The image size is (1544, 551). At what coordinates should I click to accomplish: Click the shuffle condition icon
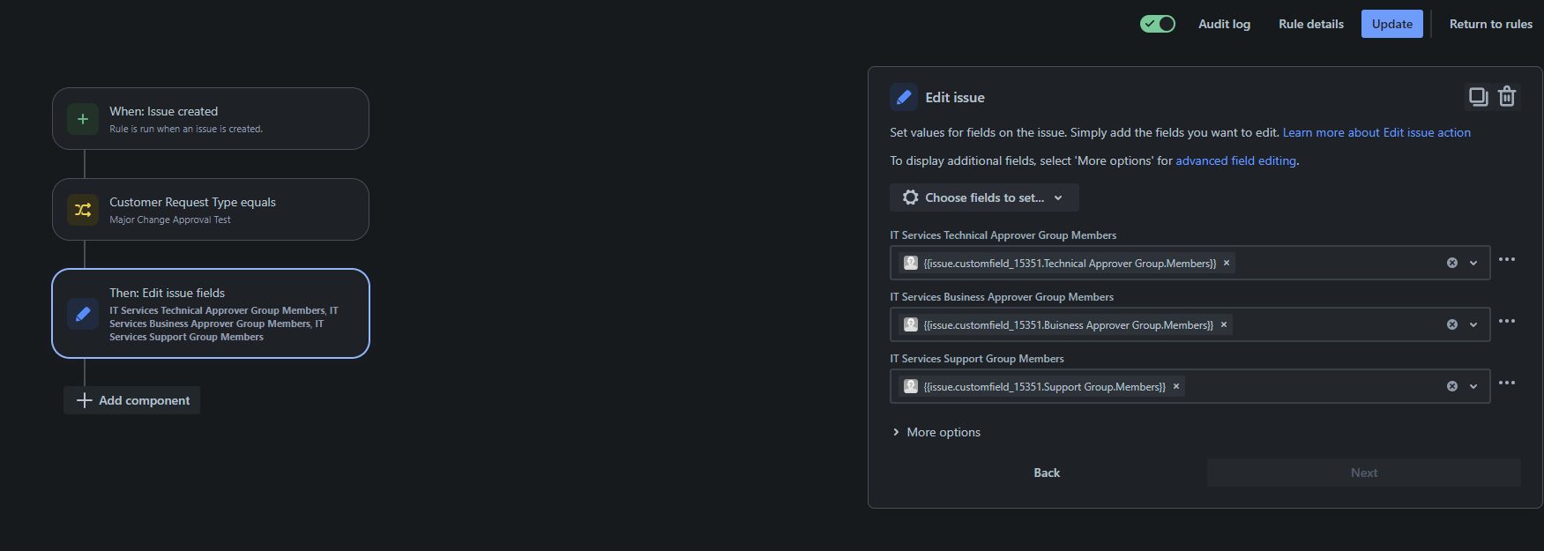(x=83, y=210)
